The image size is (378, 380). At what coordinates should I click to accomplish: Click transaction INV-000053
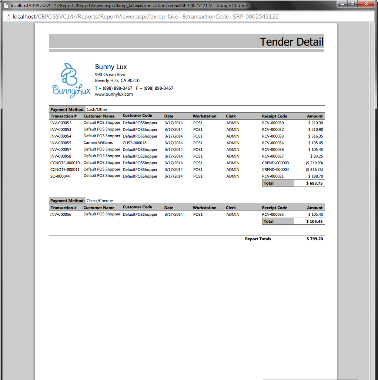(x=61, y=129)
